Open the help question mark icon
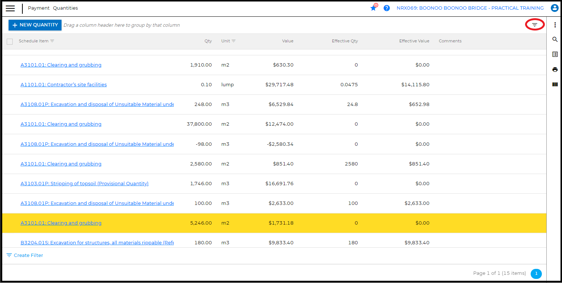 (387, 8)
